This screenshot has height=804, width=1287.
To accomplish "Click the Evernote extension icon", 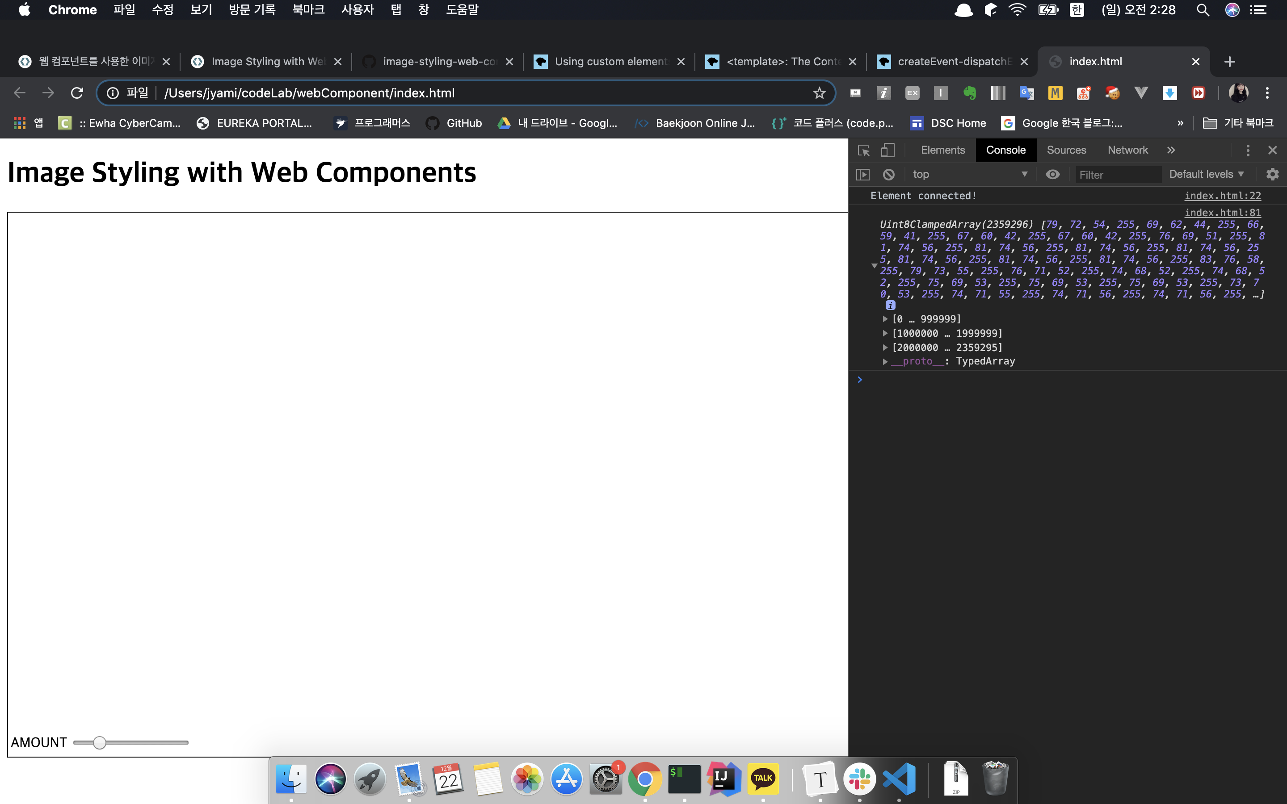I will [x=970, y=93].
